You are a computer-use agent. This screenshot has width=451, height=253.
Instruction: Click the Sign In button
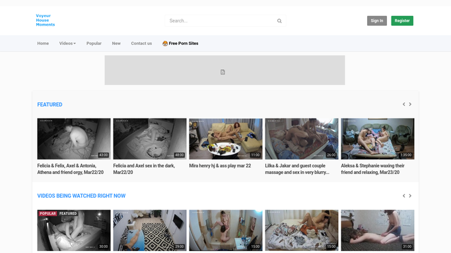pyautogui.click(x=377, y=20)
